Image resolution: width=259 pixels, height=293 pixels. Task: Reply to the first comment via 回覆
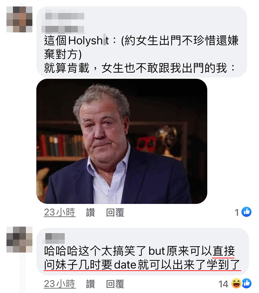pyautogui.click(x=115, y=212)
